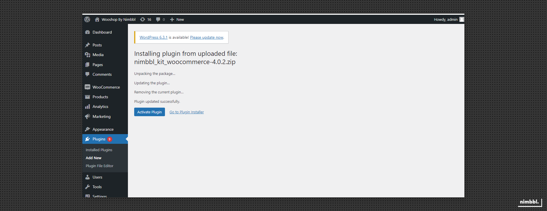This screenshot has height=211, width=547.
Task: Click the WordPress 6.3.1 link
Action: [154, 37]
